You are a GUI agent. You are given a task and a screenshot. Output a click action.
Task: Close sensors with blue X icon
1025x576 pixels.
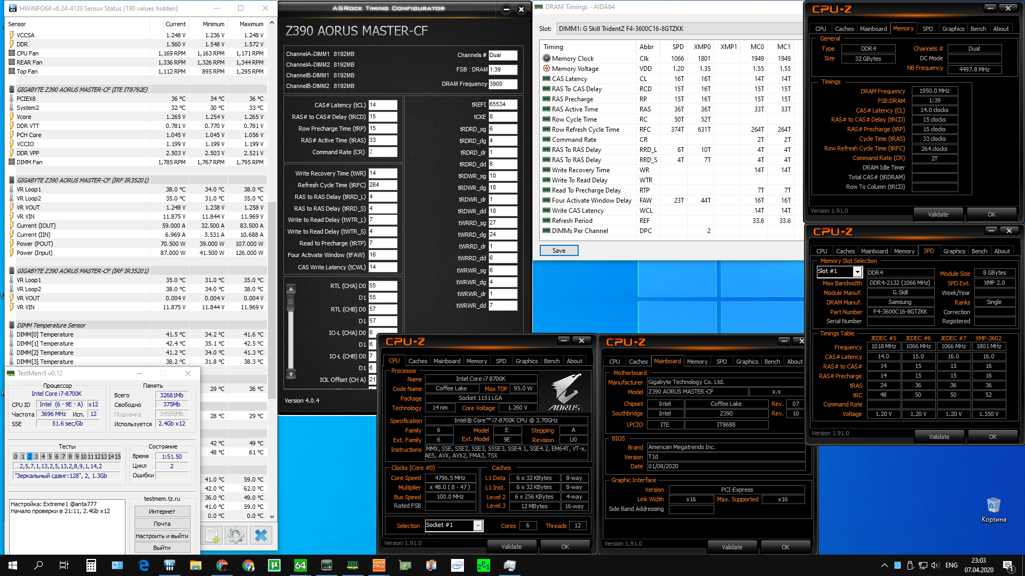(261, 535)
